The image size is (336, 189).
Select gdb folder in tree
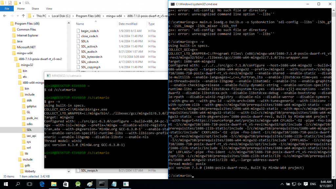27,165
